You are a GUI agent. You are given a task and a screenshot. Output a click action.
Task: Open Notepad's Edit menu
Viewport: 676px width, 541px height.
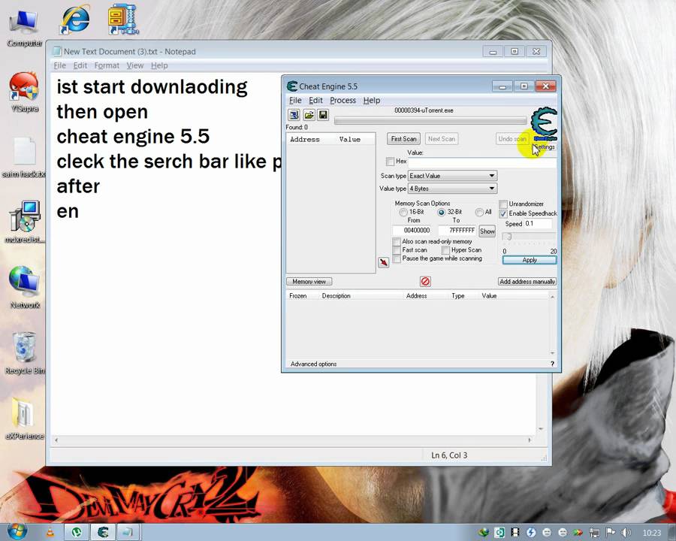[x=80, y=65]
